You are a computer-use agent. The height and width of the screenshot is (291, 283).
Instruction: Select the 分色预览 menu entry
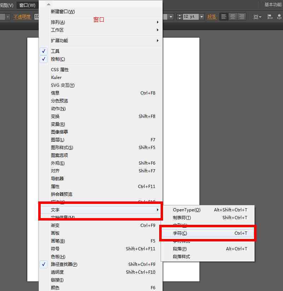[x=100, y=101]
